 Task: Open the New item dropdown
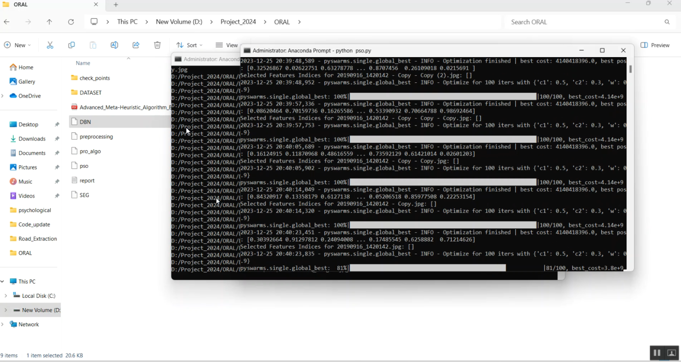tap(18, 45)
